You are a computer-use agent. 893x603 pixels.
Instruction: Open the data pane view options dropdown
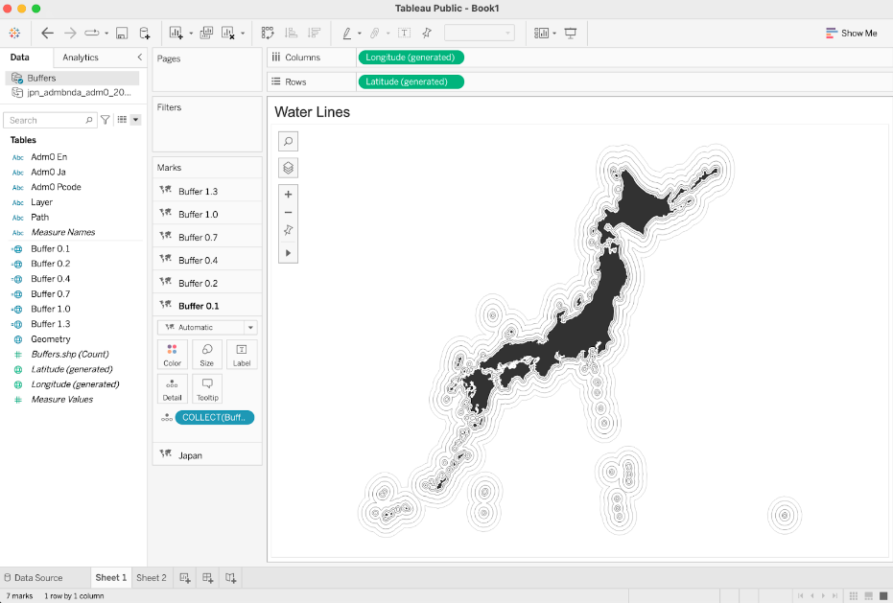tap(135, 120)
